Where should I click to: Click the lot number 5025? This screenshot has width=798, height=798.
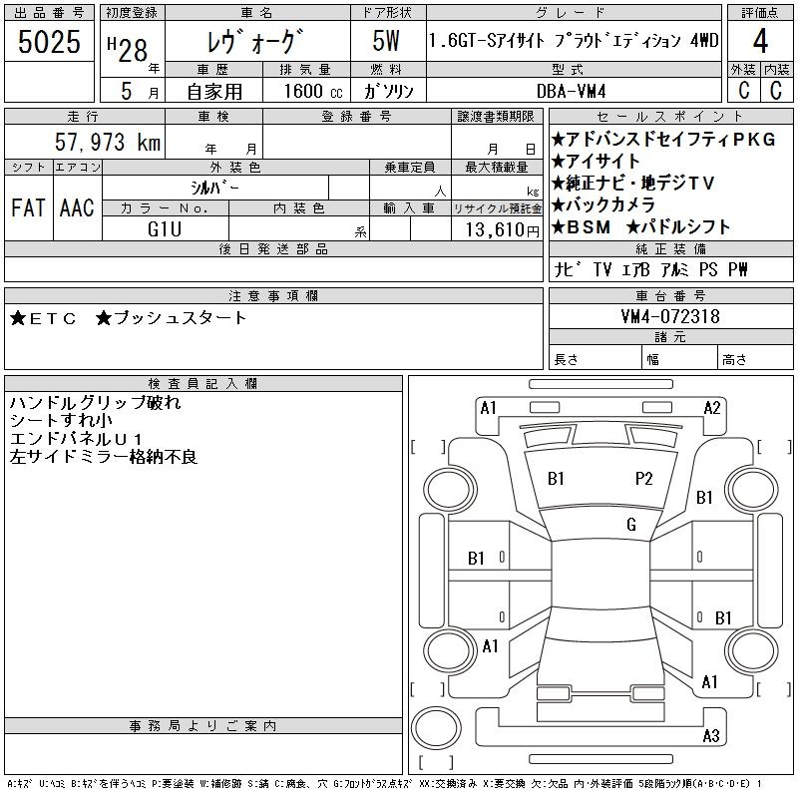click(x=49, y=43)
